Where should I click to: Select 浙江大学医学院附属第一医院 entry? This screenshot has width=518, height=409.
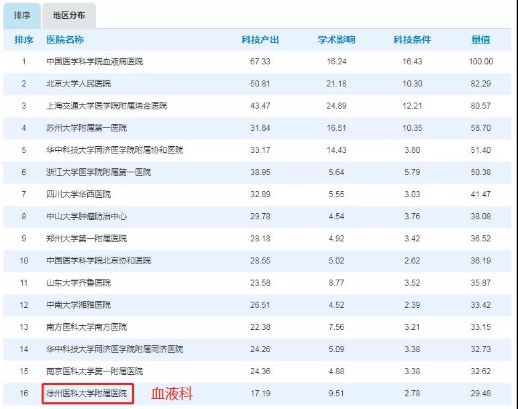click(x=99, y=172)
